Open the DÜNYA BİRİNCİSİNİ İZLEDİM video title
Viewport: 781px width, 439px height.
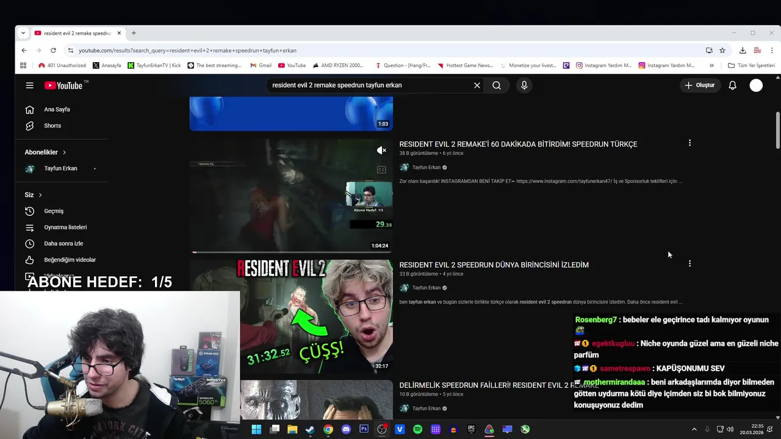coord(494,265)
